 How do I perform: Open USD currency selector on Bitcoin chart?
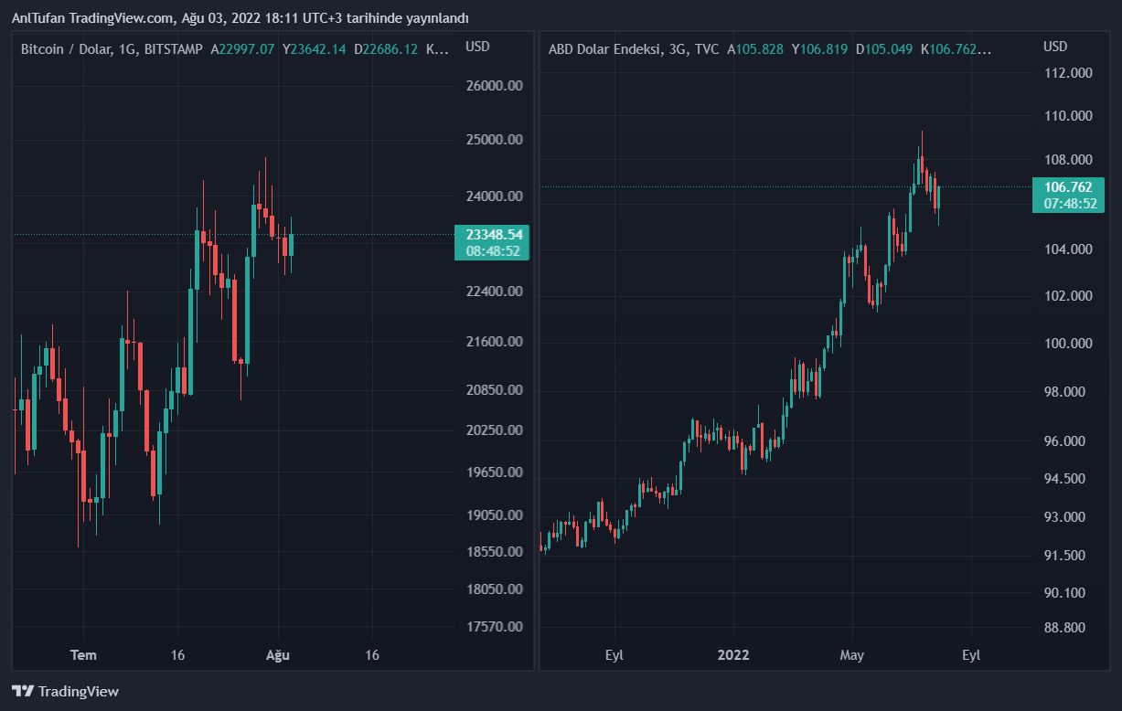point(477,47)
